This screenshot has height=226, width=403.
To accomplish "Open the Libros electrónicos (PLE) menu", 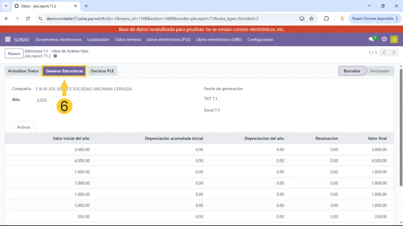I will (x=168, y=39).
